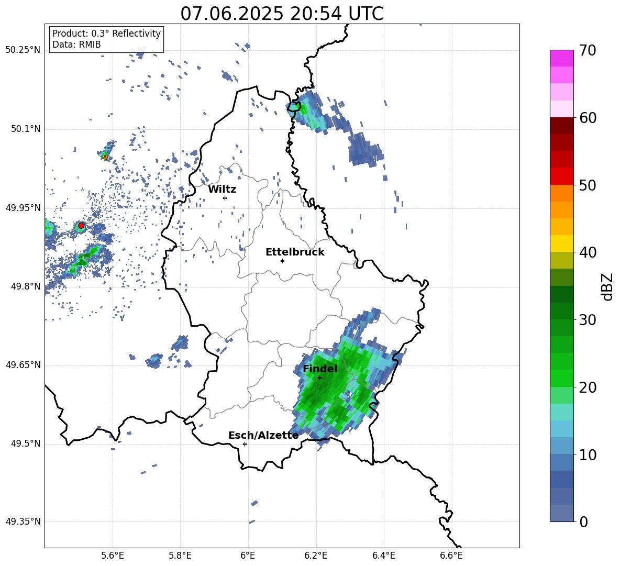Click the 50 value on the colorbar
620x566 pixels.
(x=588, y=185)
